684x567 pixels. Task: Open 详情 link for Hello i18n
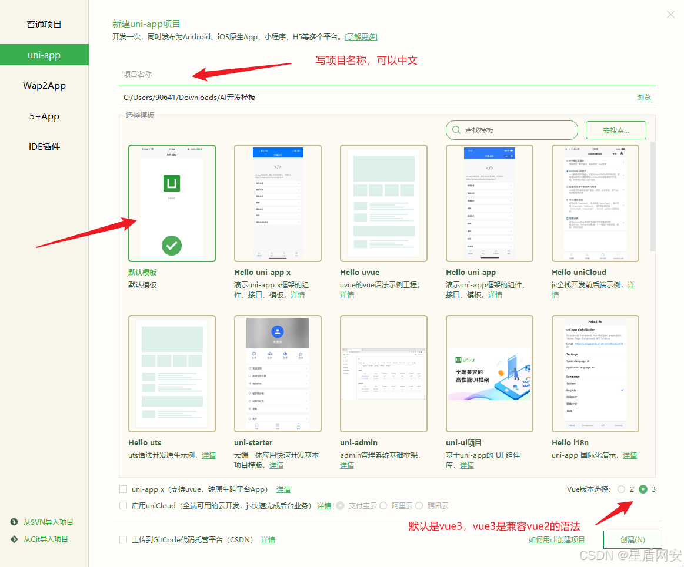pos(629,455)
